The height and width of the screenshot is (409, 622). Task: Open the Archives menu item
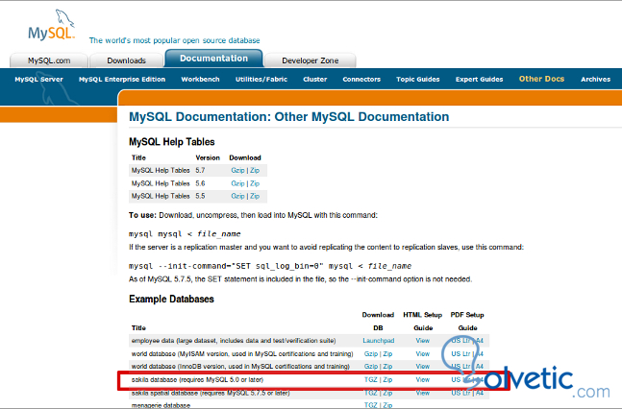point(595,80)
